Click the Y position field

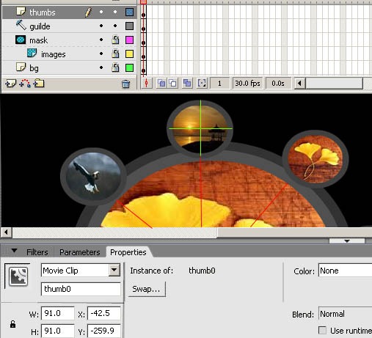(x=104, y=331)
